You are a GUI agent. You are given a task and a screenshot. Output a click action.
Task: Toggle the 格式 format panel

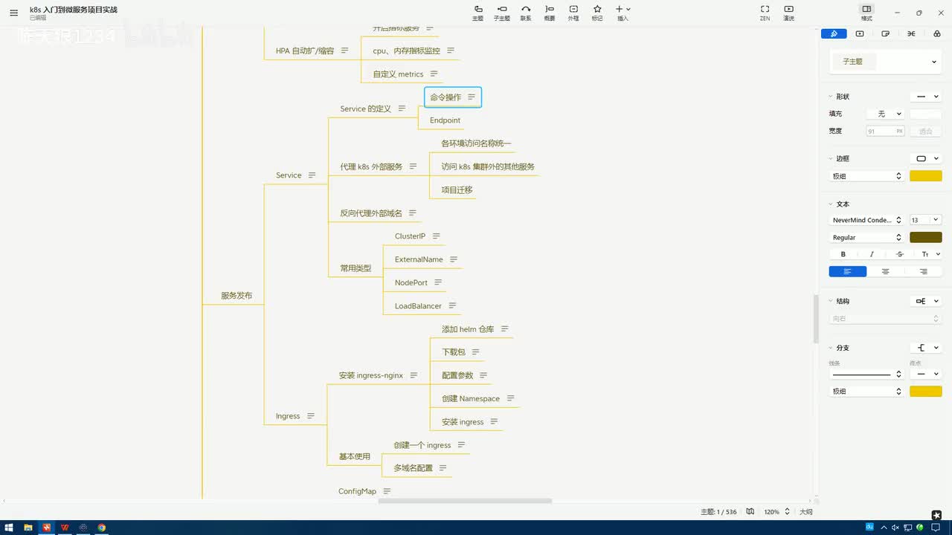[x=866, y=13]
